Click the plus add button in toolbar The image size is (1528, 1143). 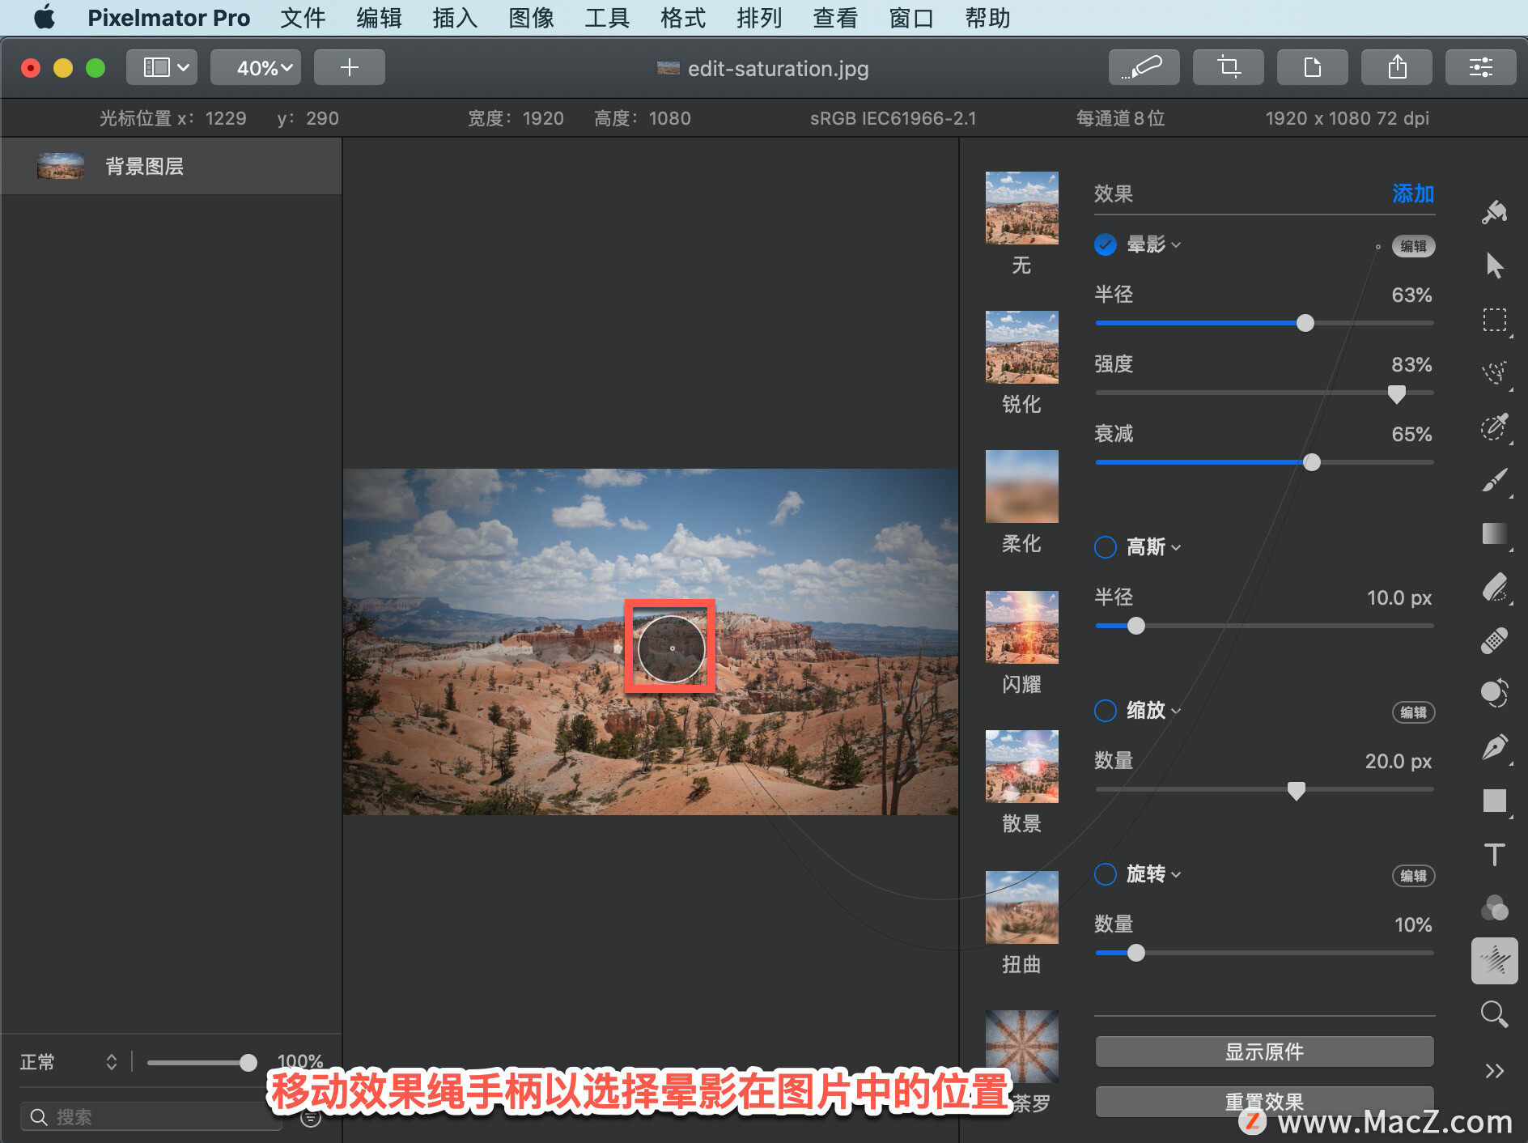click(x=349, y=67)
